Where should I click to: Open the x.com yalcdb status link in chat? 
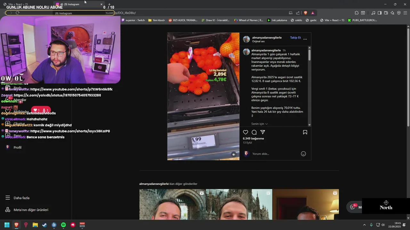(x=57, y=95)
